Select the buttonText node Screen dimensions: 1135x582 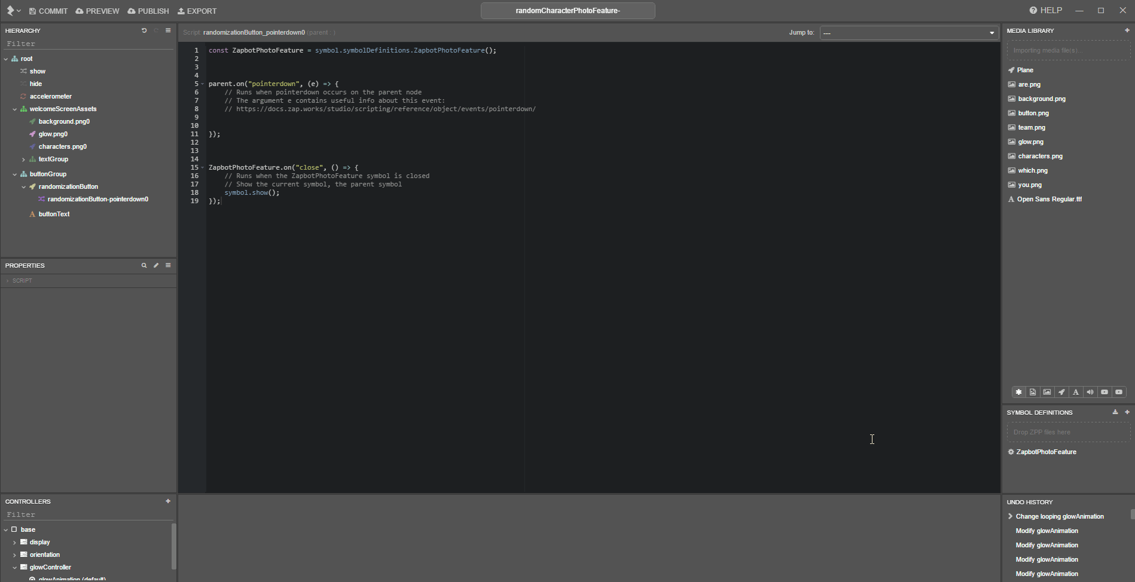pyautogui.click(x=54, y=214)
